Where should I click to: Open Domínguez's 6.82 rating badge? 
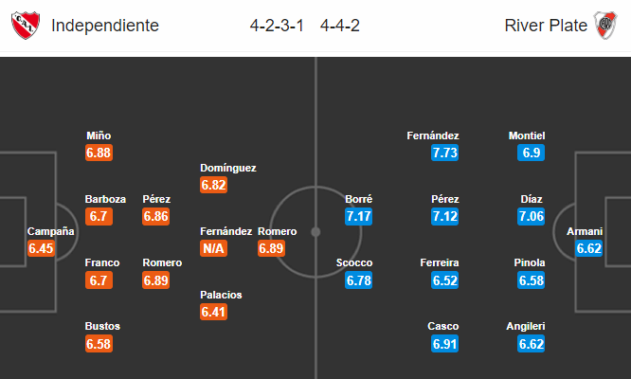point(214,185)
